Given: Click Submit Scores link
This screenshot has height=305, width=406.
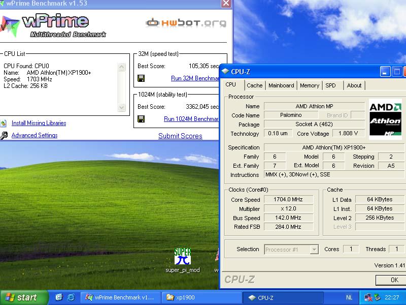Looking at the screenshot, I should click(180, 136).
